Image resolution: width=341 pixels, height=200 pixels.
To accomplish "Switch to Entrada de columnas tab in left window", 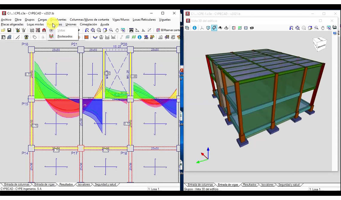I will [16, 184].
